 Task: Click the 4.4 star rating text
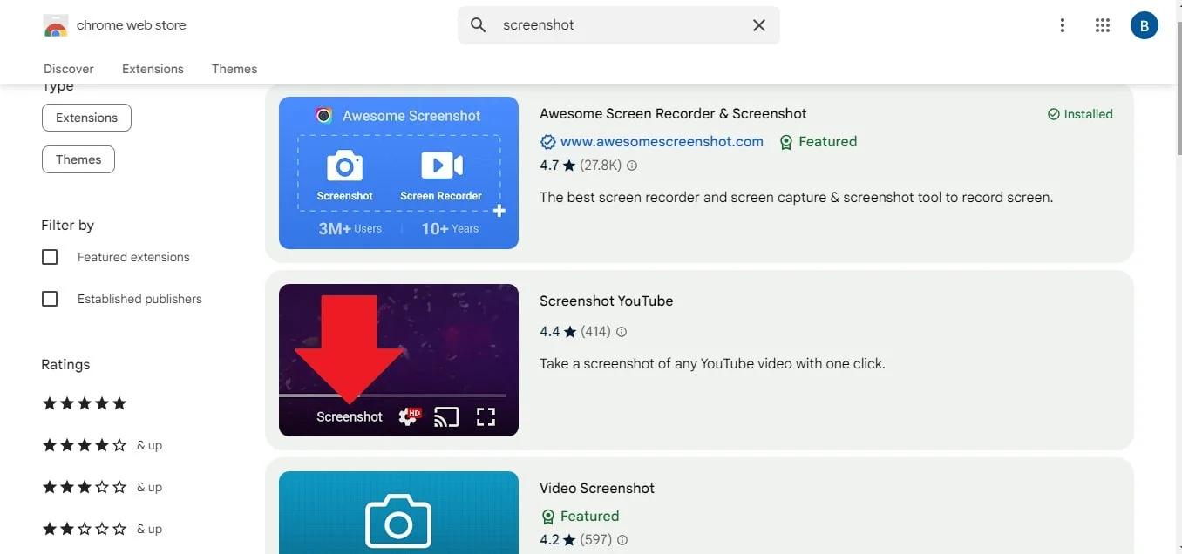[549, 332]
